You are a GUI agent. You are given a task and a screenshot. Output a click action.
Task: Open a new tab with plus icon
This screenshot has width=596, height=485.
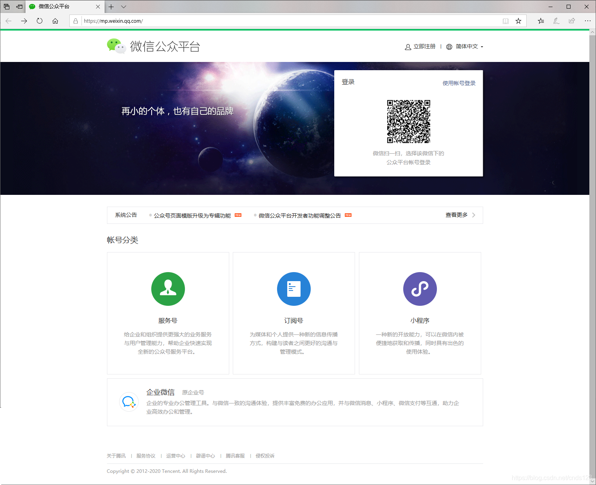click(111, 7)
